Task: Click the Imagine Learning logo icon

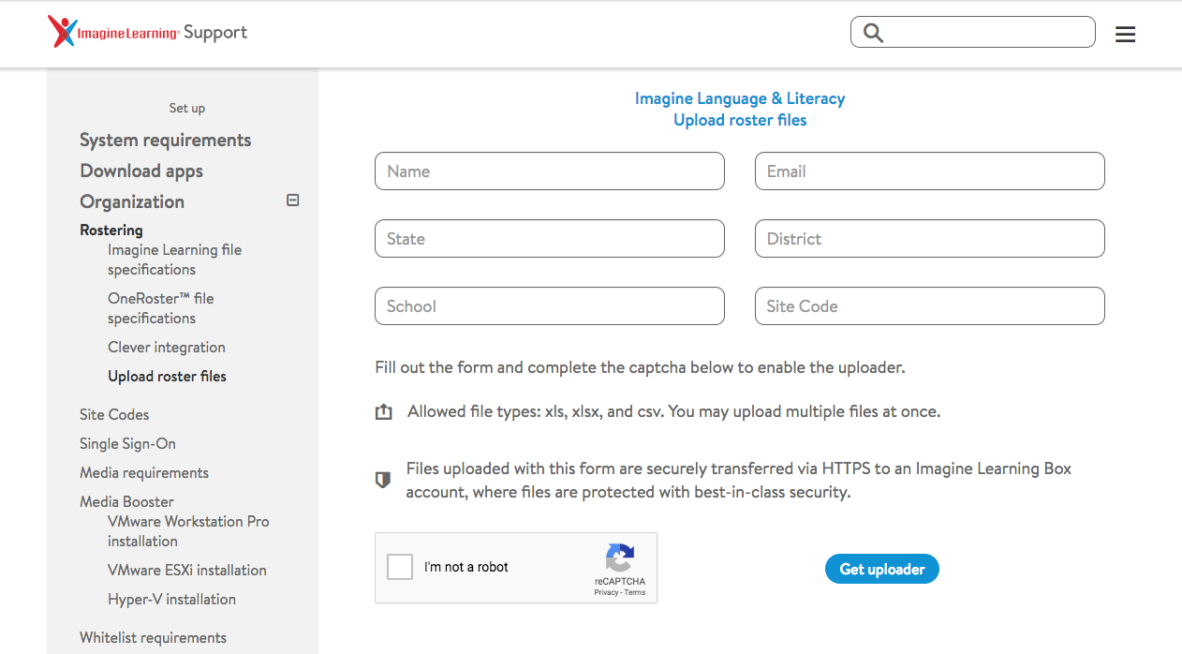Action: pos(62,32)
